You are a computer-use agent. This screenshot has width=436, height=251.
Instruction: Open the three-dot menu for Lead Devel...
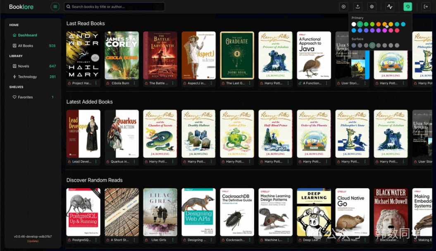(x=96, y=161)
